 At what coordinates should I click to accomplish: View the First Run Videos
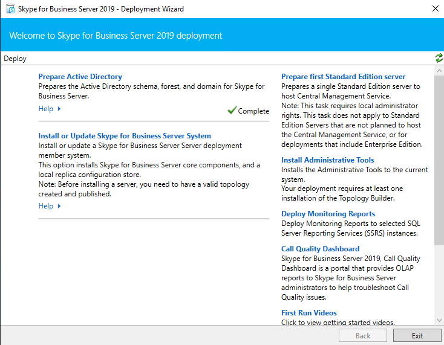click(x=309, y=313)
